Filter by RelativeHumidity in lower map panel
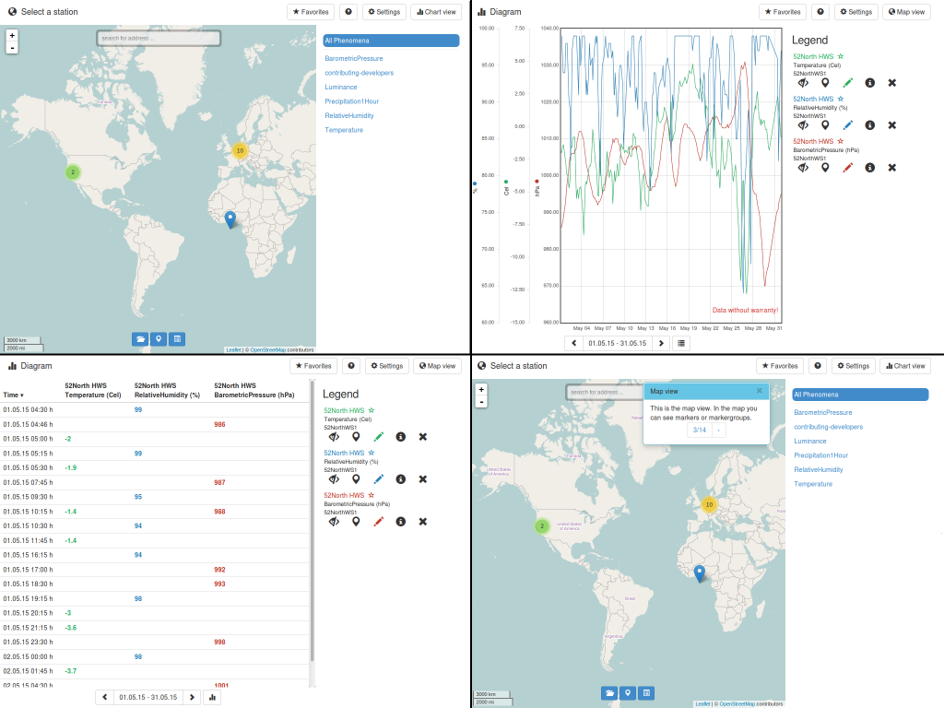The image size is (944, 708). coord(819,470)
